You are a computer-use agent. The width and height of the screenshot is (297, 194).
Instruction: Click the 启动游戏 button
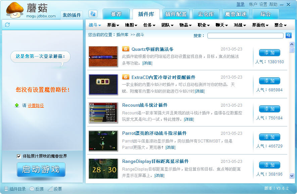pyautogui.click(x=41, y=169)
